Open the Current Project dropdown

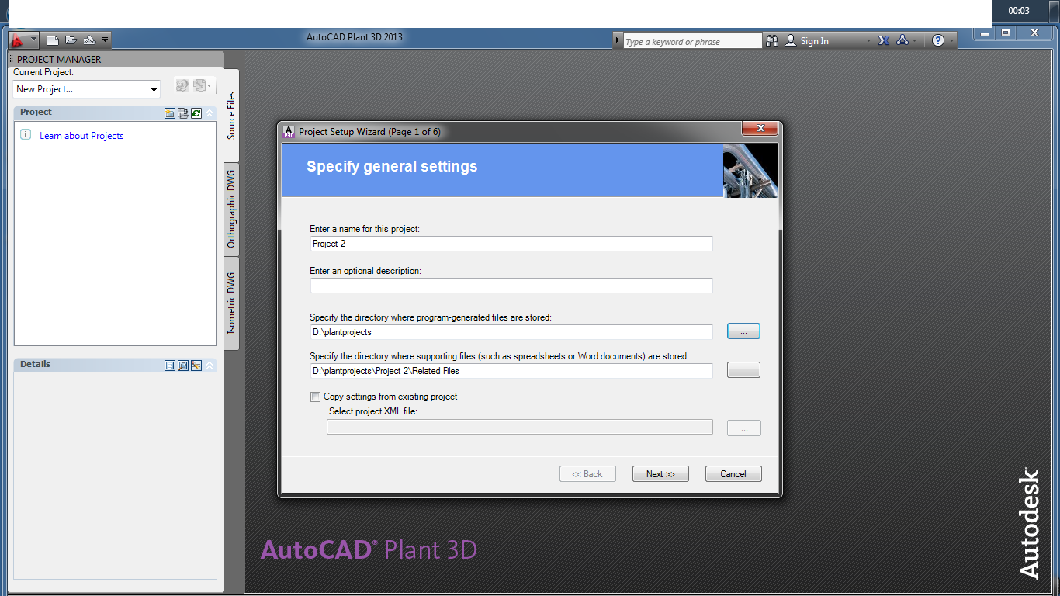click(x=86, y=89)
